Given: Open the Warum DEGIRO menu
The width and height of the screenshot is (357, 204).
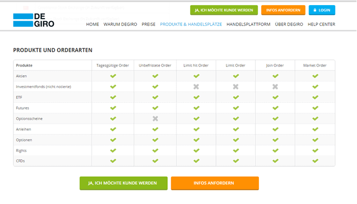Looking at the screenshot, I should pyautogui.click(x=120, y=24).
